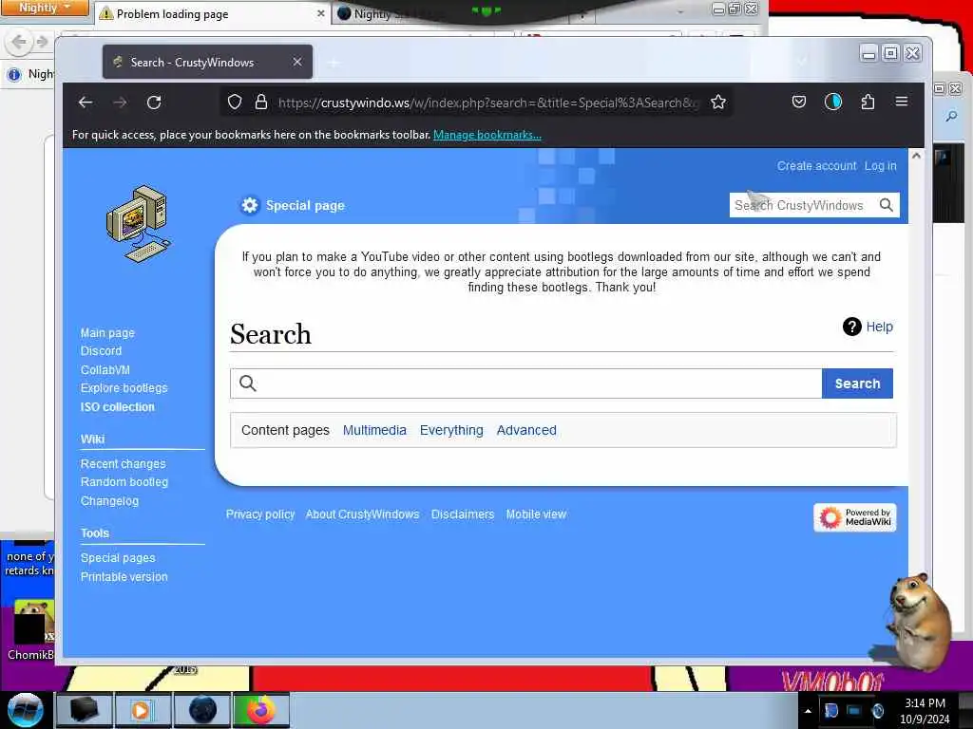Open the Nightly orange menu button
The width and height of the screenshot is (973, 729).
[45, 8]
